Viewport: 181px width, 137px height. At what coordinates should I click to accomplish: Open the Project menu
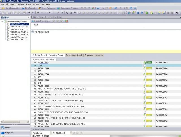tap(36, 5)
